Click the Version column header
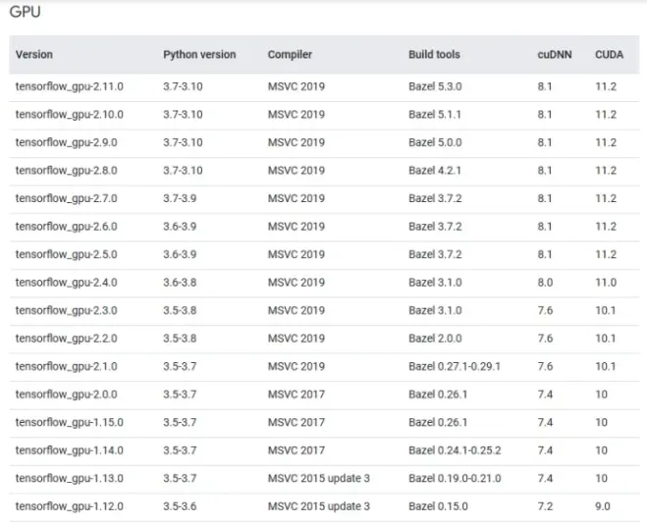 (34, 55)
